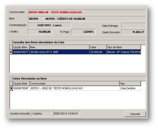
Task: Click the Crédito field 10.000,00
Action: point(40,32)
